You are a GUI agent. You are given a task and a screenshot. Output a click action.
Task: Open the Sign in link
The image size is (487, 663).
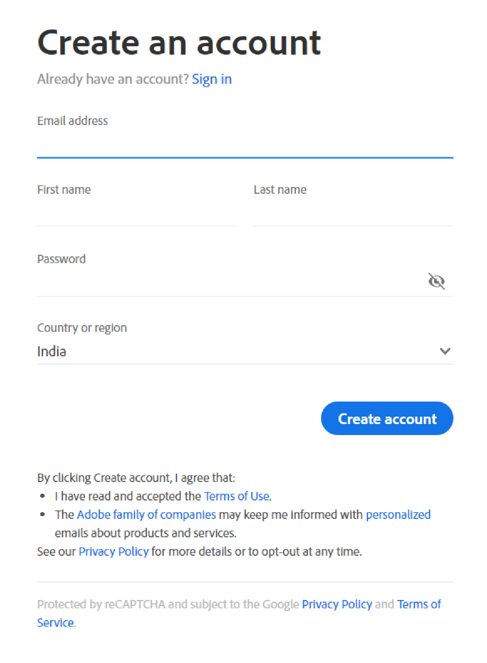click(x=212, y=79)
